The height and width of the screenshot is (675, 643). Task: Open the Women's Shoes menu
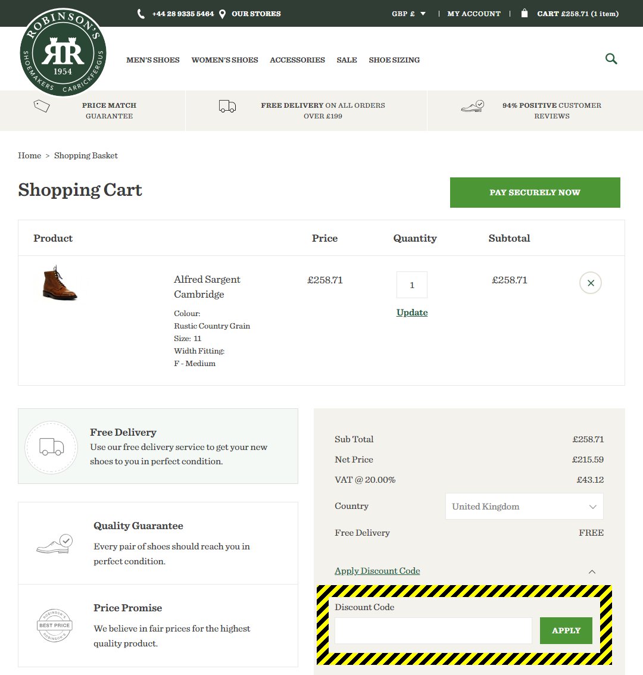[x=225, y=60]
